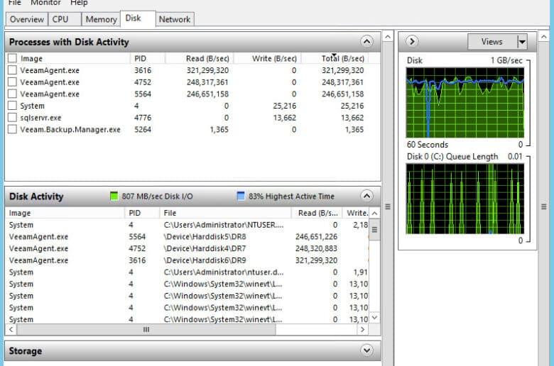Screen dimensions: 554x366
Task: Click the green Disk I/O legend square
Action: pos(114,196)
